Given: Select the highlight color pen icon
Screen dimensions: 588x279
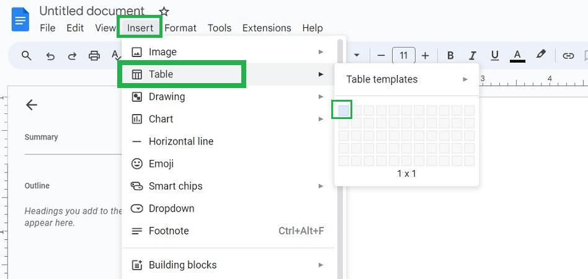Looking at the screenshot, I should 541,55.
